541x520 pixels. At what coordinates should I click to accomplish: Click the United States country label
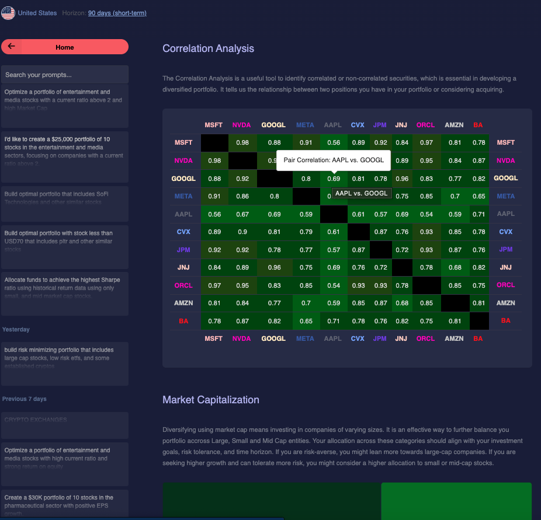tap(37, 13)
